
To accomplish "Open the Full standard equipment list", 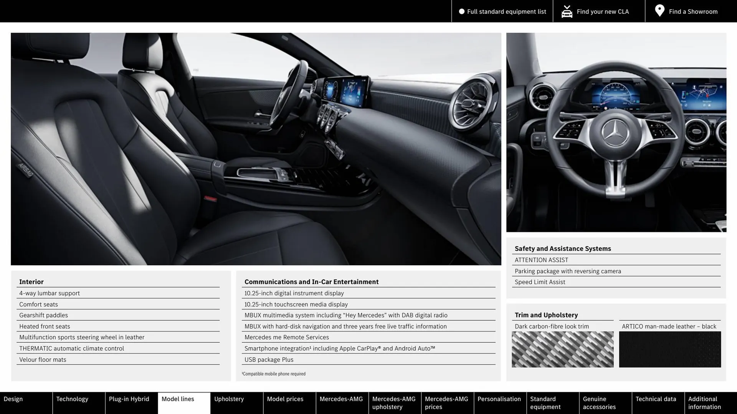I will pyautogui.click(x=507, y=11).
